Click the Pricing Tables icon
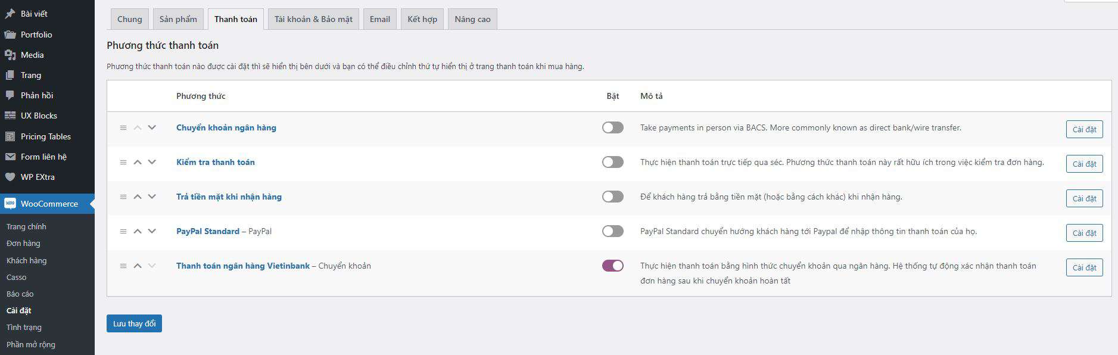Screen dimensions: 1118x355 tap(10, 136)
